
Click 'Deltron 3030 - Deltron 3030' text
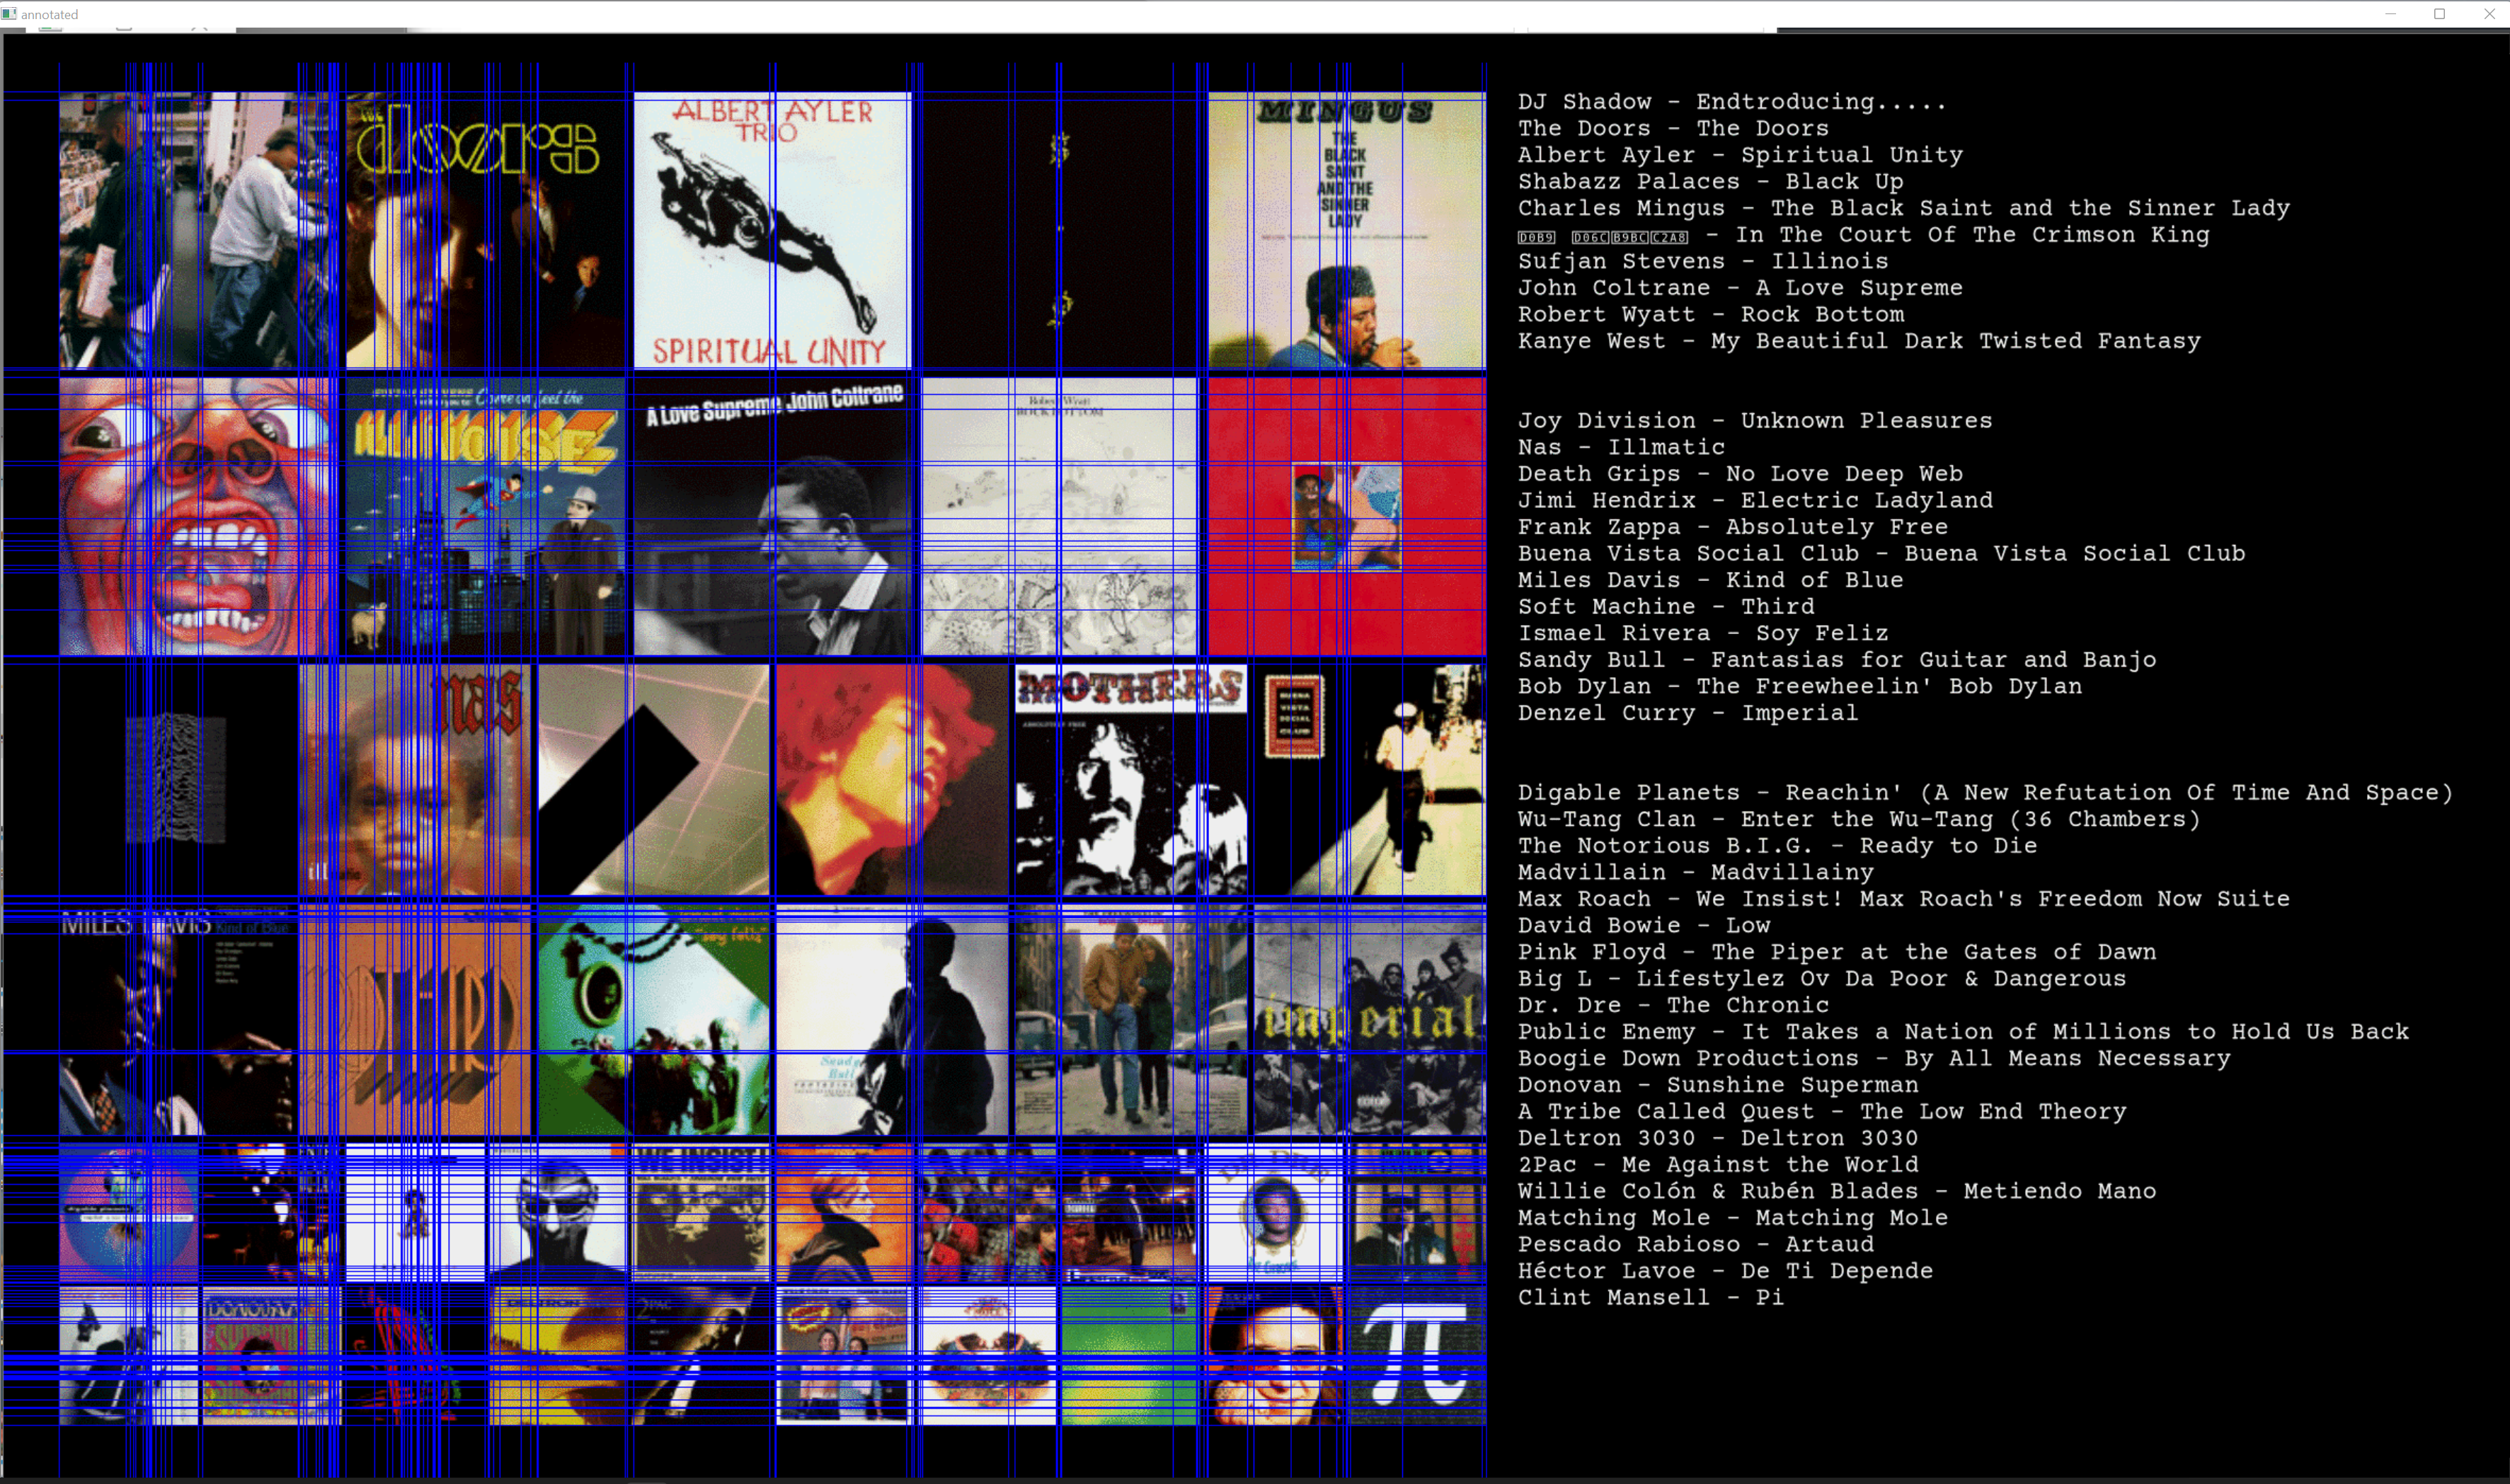[1718, 1138]
